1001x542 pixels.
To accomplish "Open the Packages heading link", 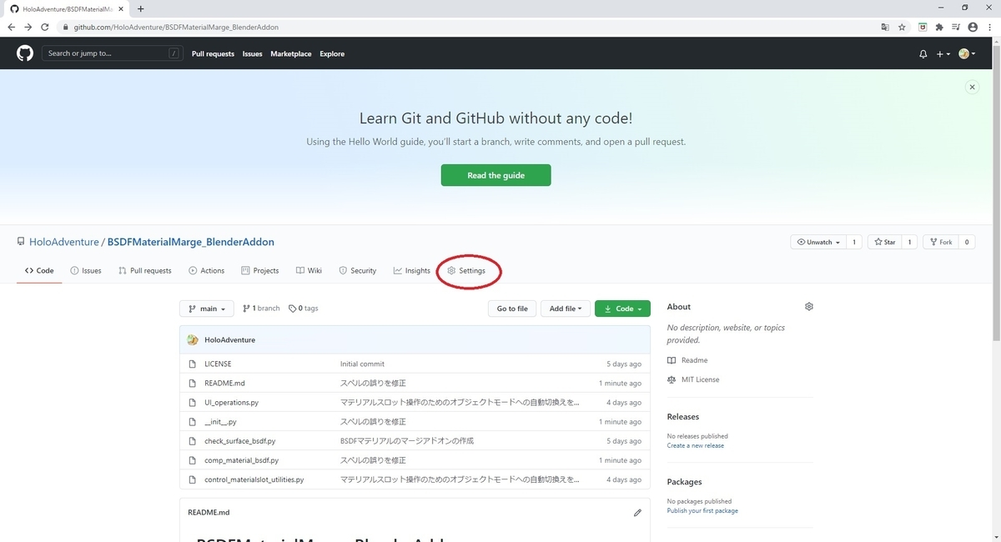I will 685,481.
